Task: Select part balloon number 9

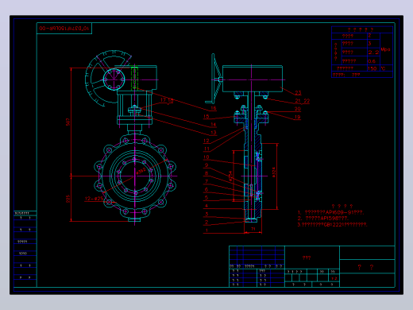Action: pos(206,165)
